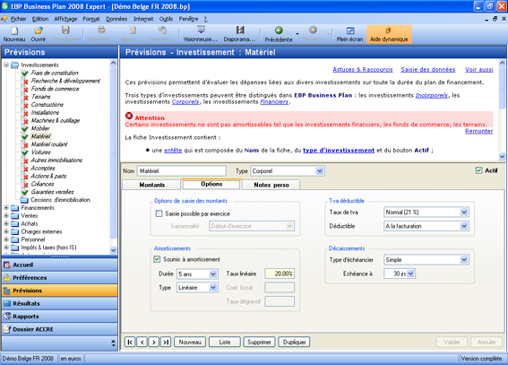Select Machines & outillage tree item
Image resolution: width=508 pixels, height=365 pixels.
[x=56, y=120]
